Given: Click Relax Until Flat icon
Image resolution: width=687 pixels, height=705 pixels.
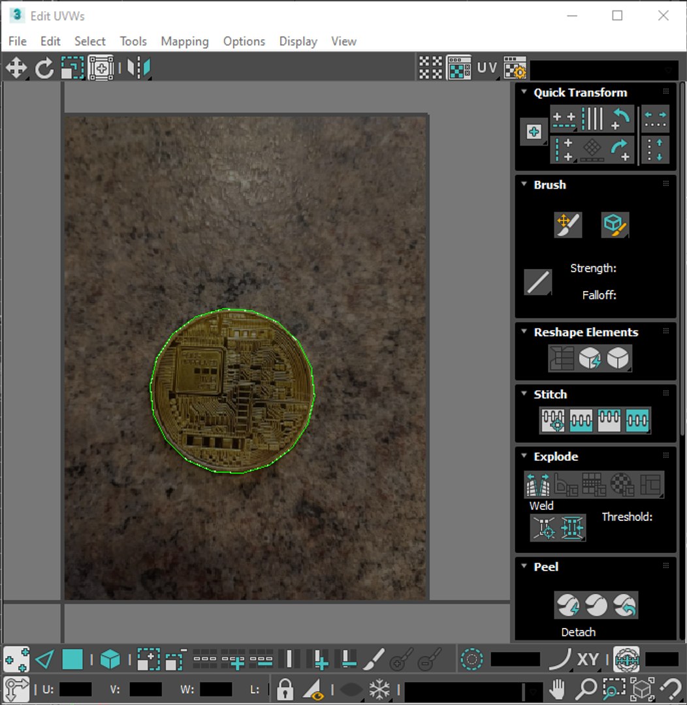Looking at the screenshot, I should click(590, 358).
